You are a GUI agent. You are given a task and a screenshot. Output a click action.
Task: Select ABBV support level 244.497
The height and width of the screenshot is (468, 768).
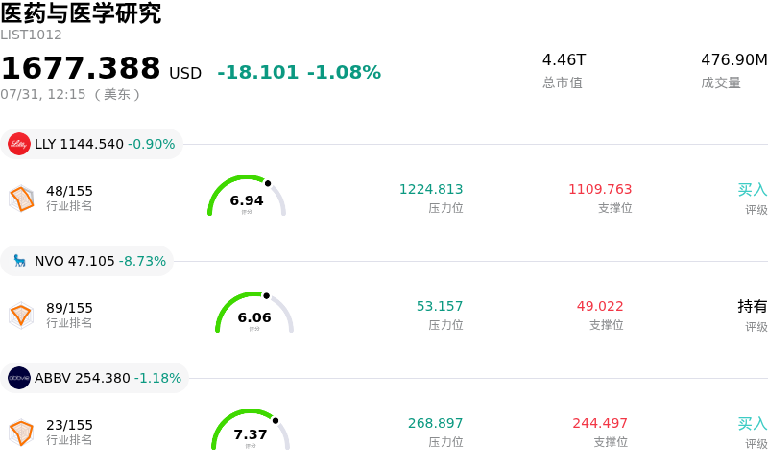(x=600, y=423)
